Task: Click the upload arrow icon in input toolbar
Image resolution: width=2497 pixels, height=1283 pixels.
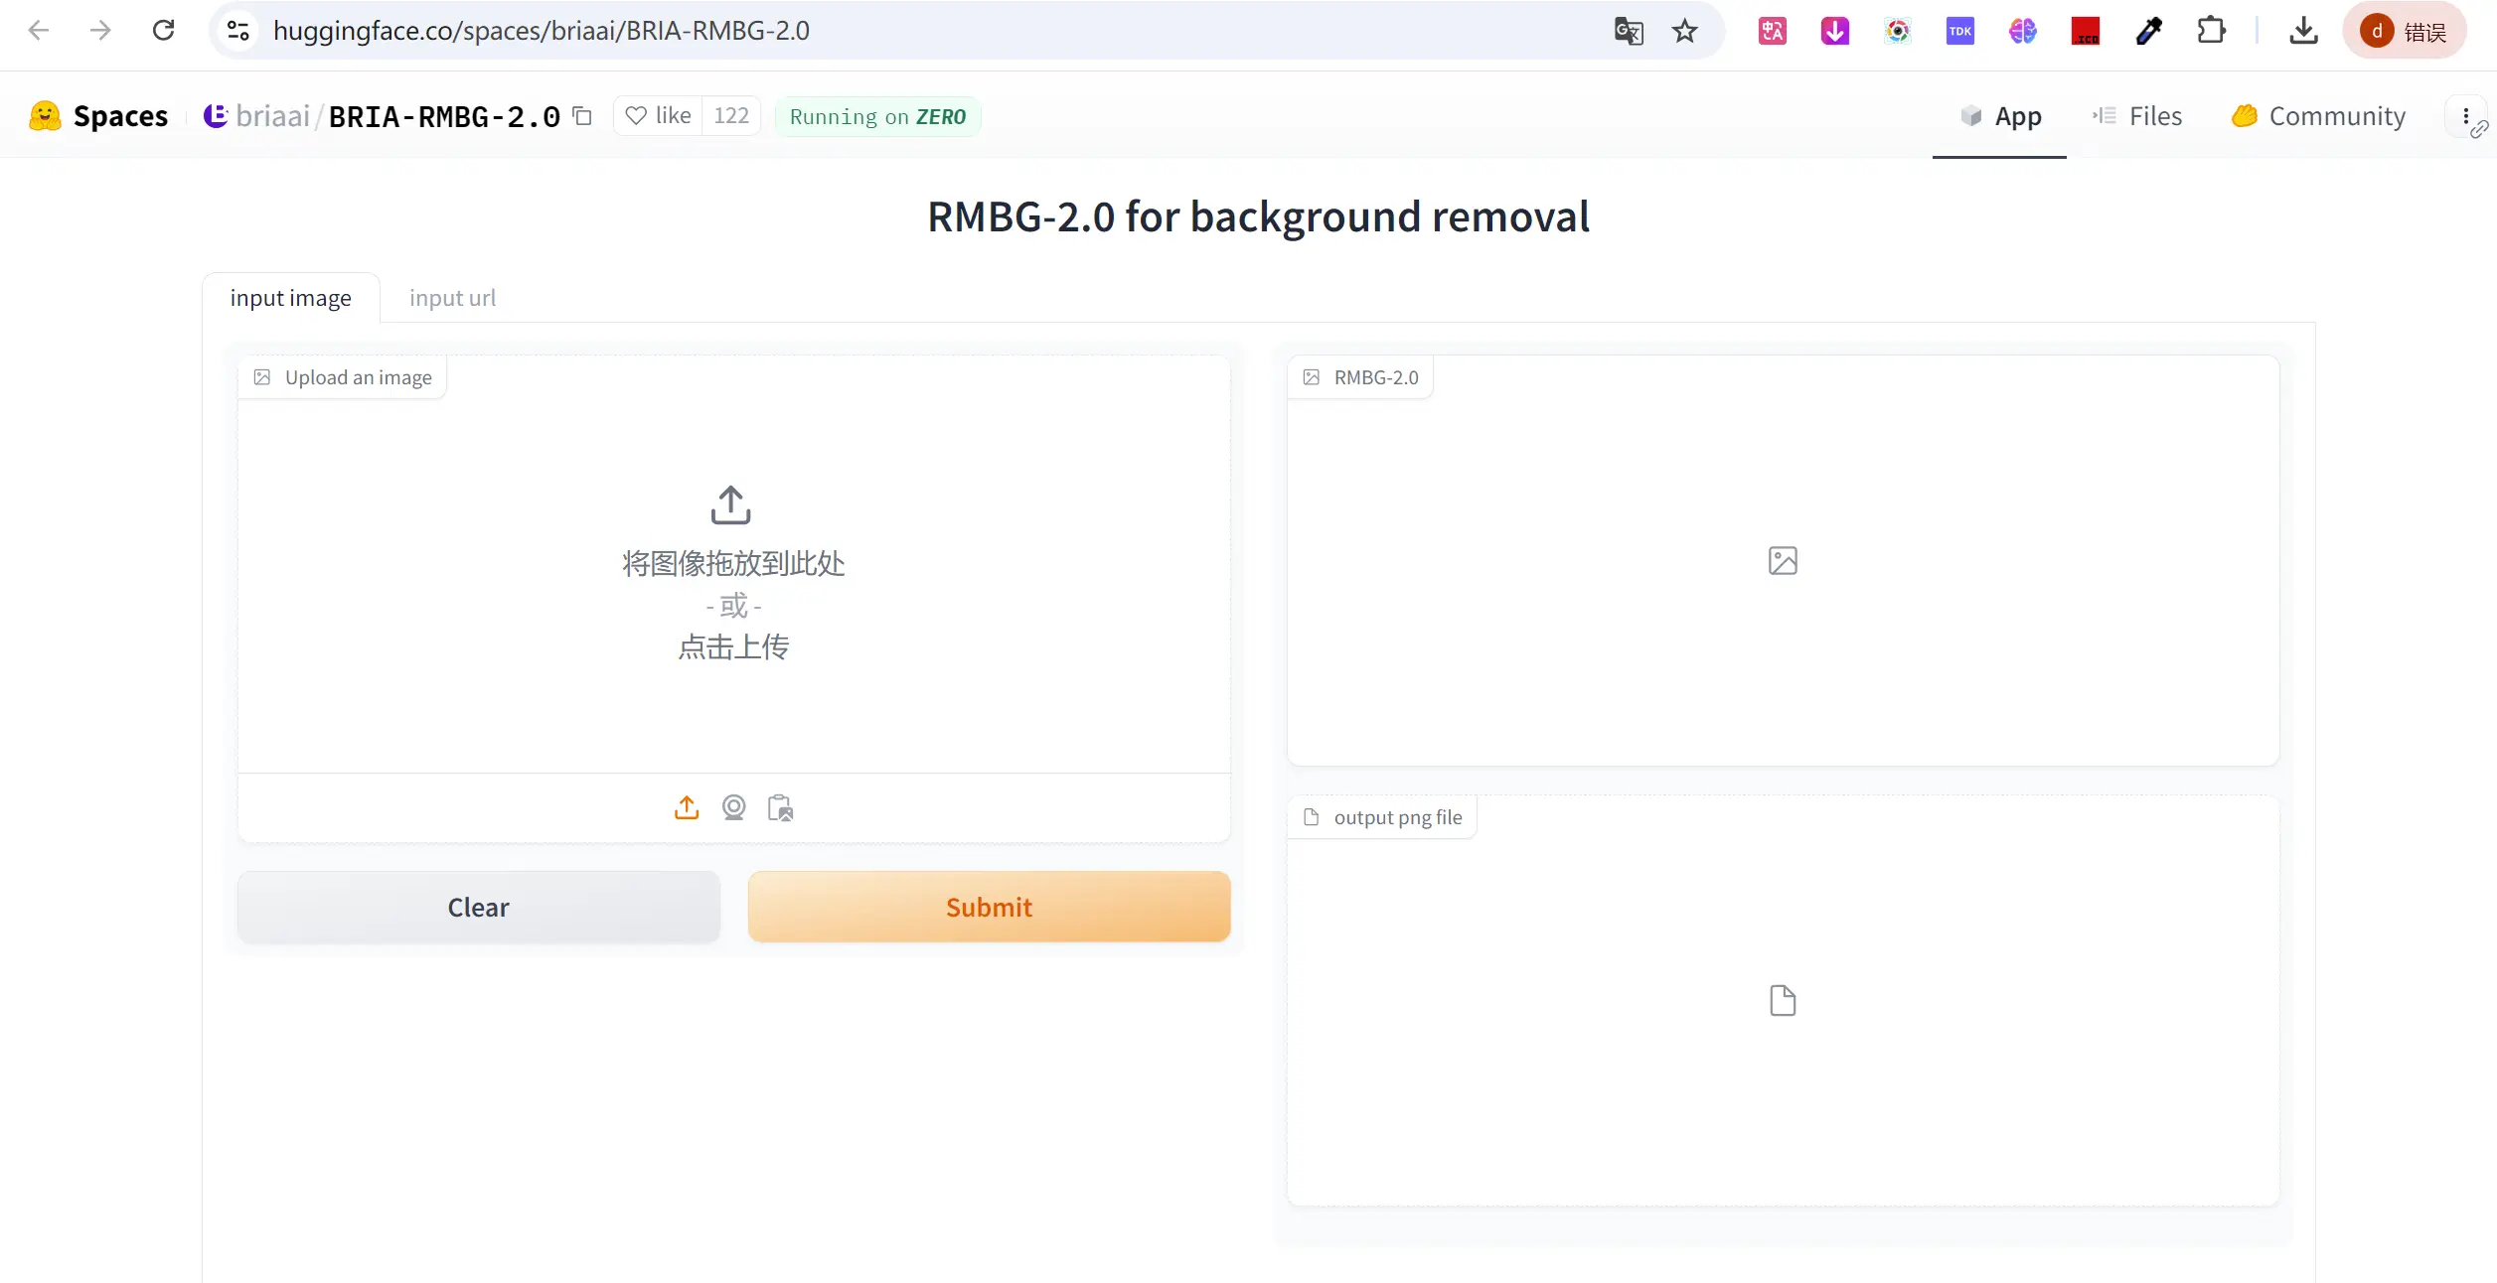Action: tap(686, 806)
